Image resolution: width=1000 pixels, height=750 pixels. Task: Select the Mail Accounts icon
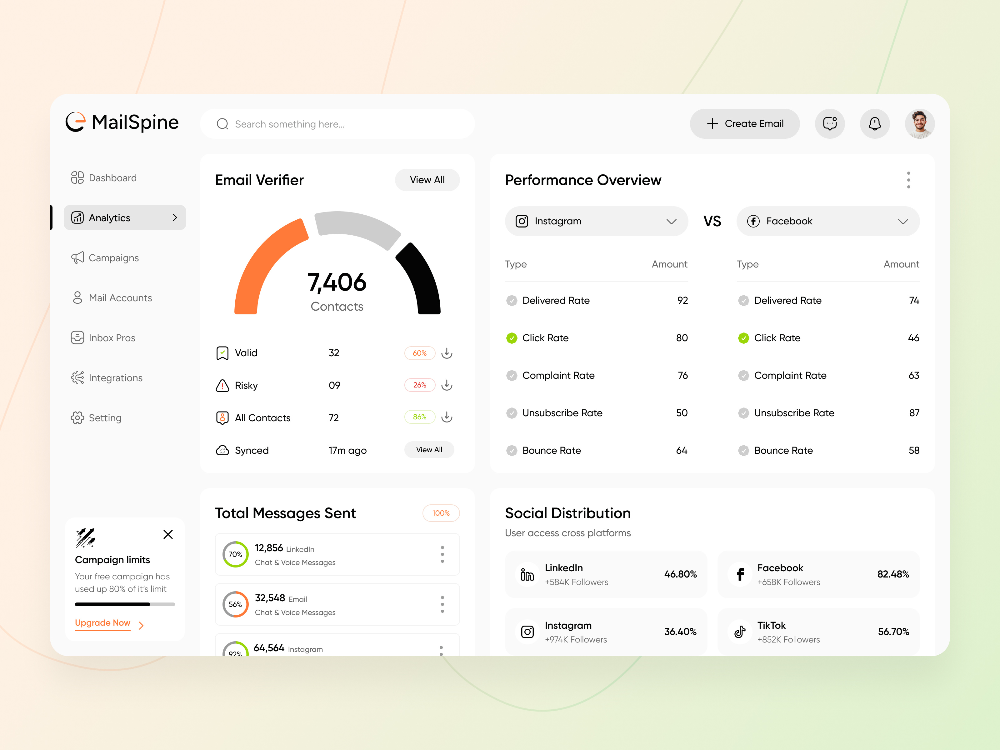click(78, 297)
